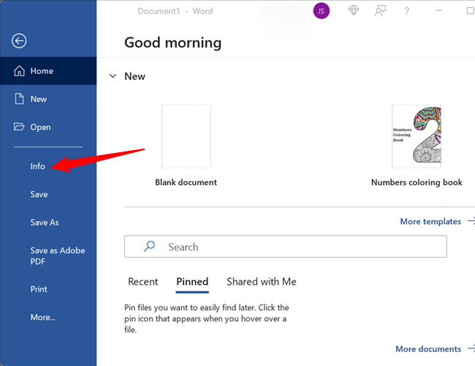Open the feedback person icon
Screen dimensions: 475x366
pyautogui.click(x=380, y=11)
